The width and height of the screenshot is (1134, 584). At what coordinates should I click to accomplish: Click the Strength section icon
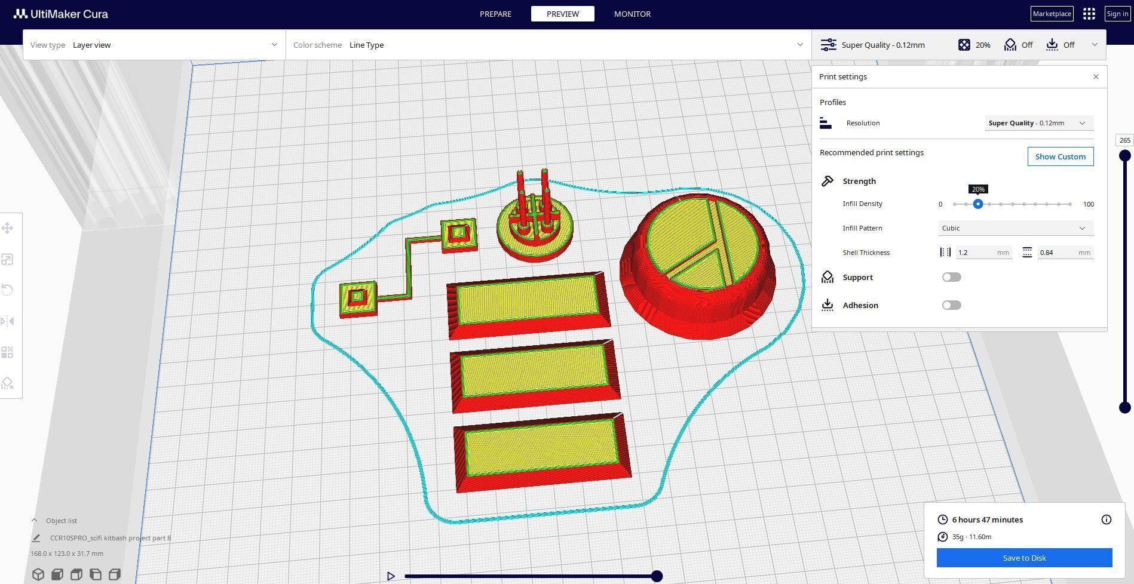pos(827,181)
